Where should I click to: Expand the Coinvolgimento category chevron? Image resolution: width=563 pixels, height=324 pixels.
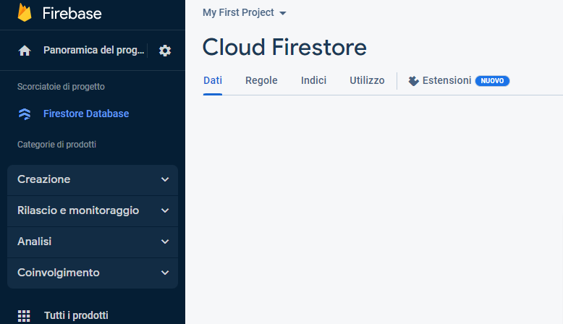(165, 273)
